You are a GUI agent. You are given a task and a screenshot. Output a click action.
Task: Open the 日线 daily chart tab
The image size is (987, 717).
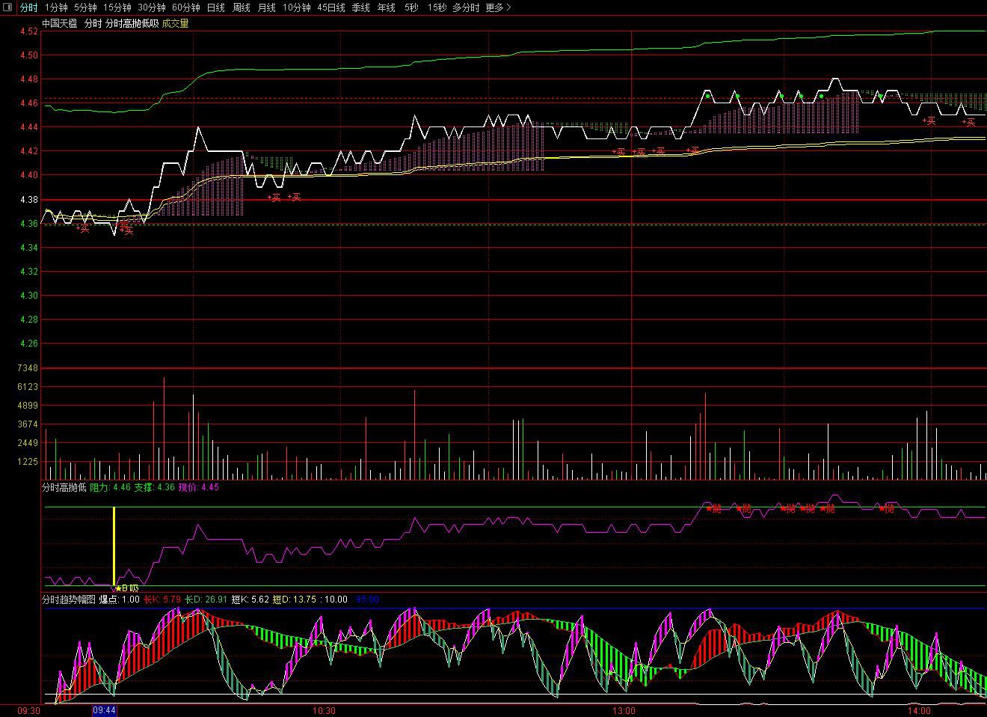pos(215,7)
